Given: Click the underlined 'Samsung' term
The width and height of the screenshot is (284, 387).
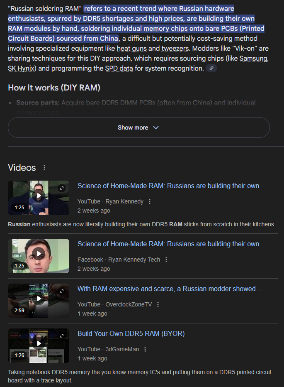Looking at the screenshot, I should [253, 59].
